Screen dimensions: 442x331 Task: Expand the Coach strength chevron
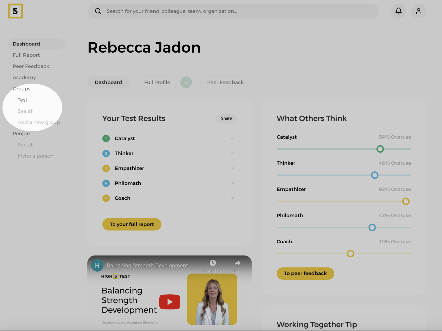pyautogui.click(x=232, y=198)
